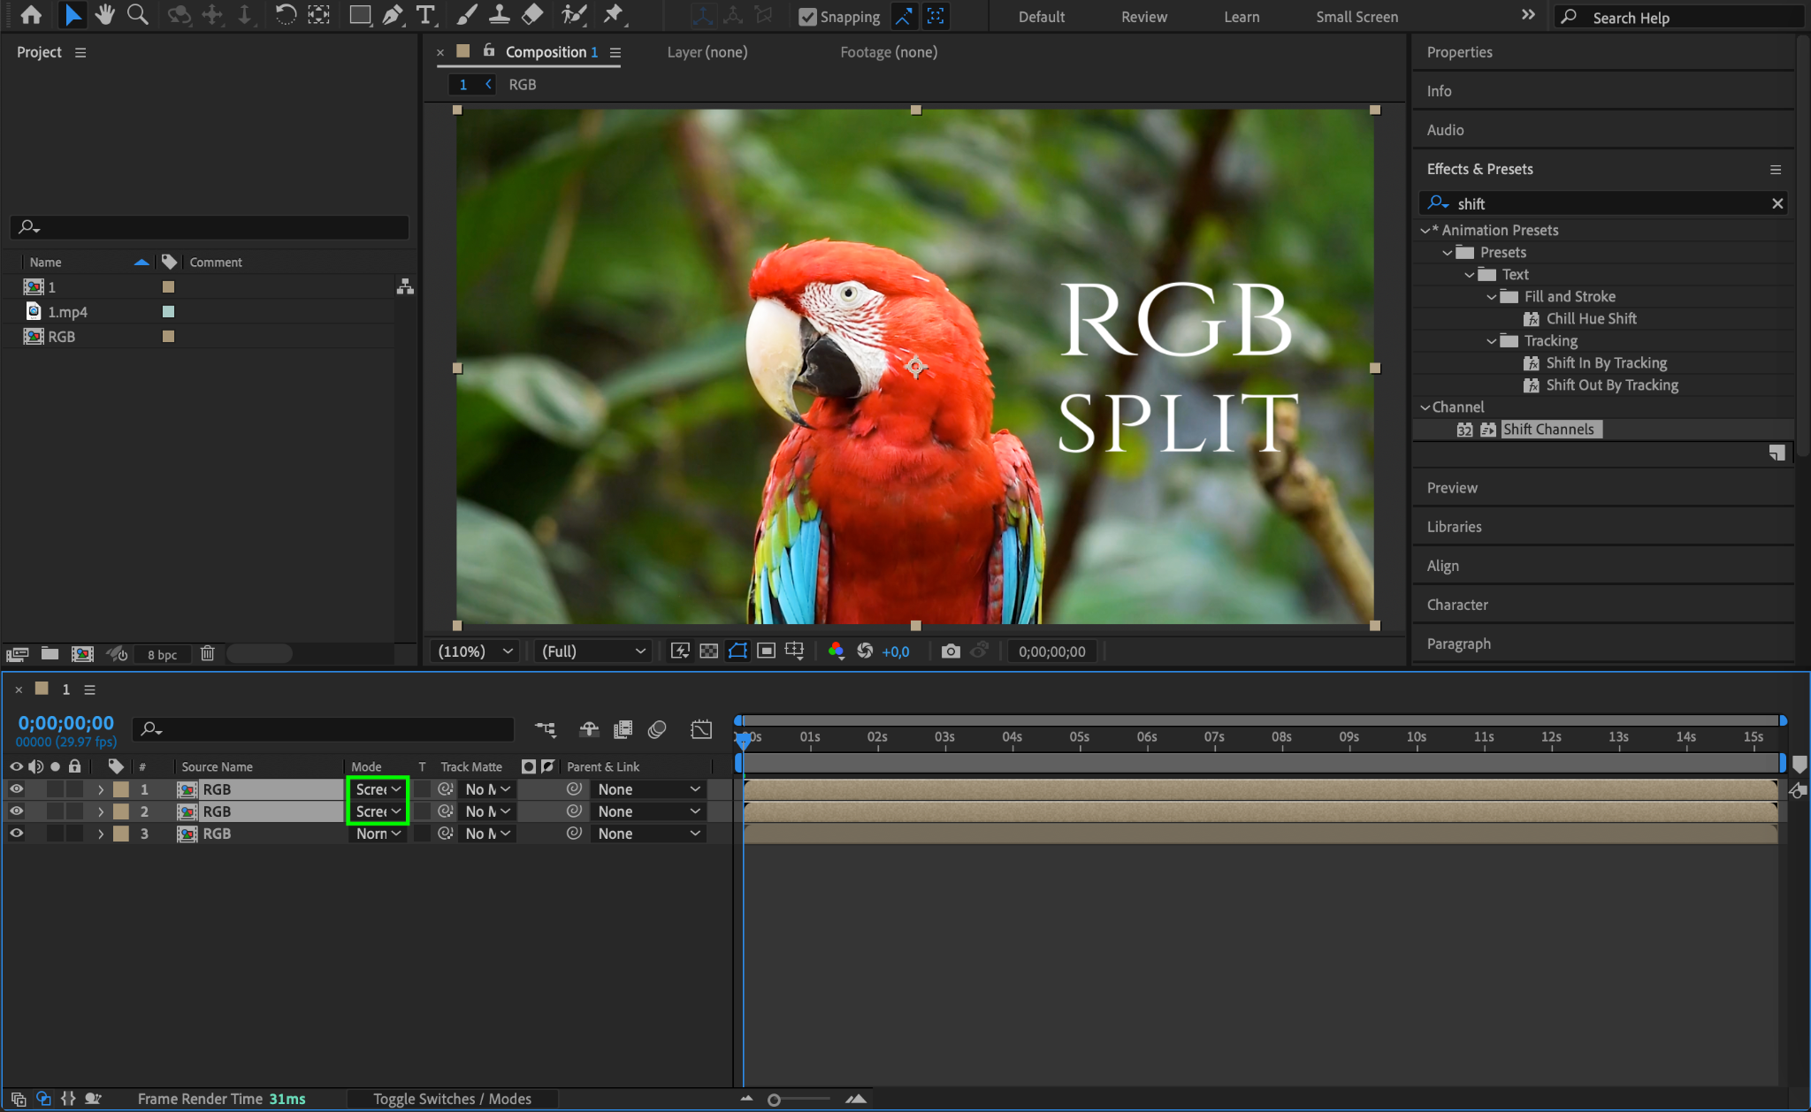
Task: Open the Graph Editor in timeline
Action: pyautogui.click(x=701, y=729)
